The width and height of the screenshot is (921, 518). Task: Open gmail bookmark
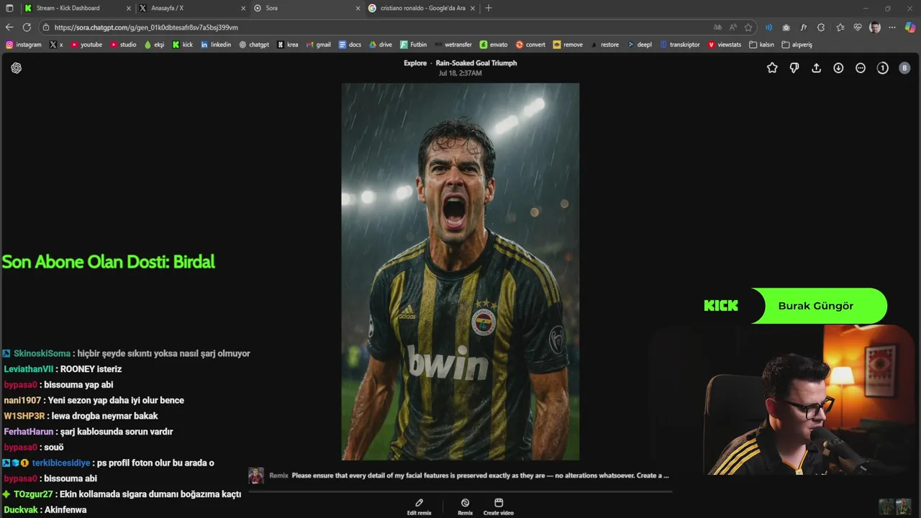tap(319, 45)
